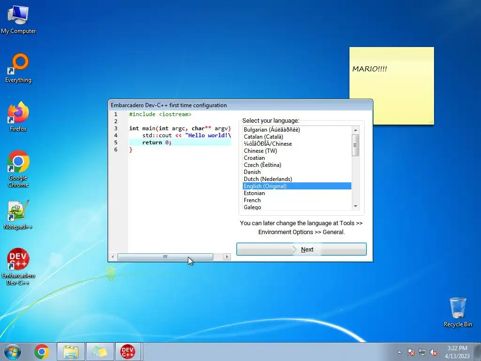The height and width of the screenshot is (361, 481).
Task: Click the std::cout Hello world line
Action: (x=186, y=135)
